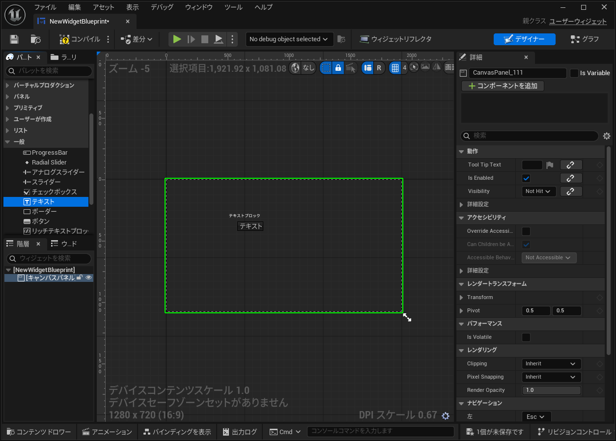Browse to asset in Content Browser icon

tap(35, 39)
